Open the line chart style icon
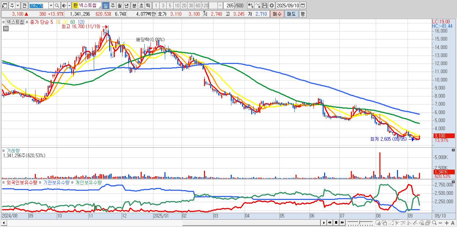 pyautogui.click(x=258, y=5)
